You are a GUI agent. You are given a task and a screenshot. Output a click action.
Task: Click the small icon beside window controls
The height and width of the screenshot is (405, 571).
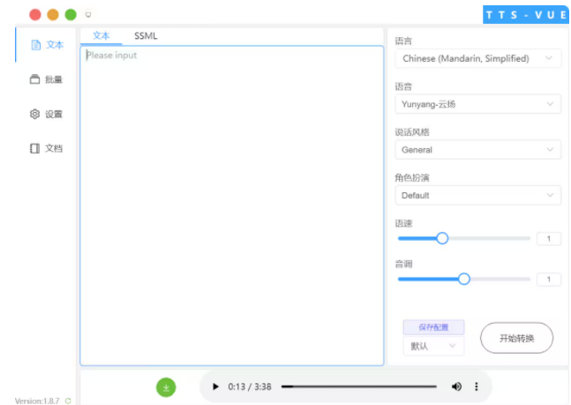(x=88, y=15)
